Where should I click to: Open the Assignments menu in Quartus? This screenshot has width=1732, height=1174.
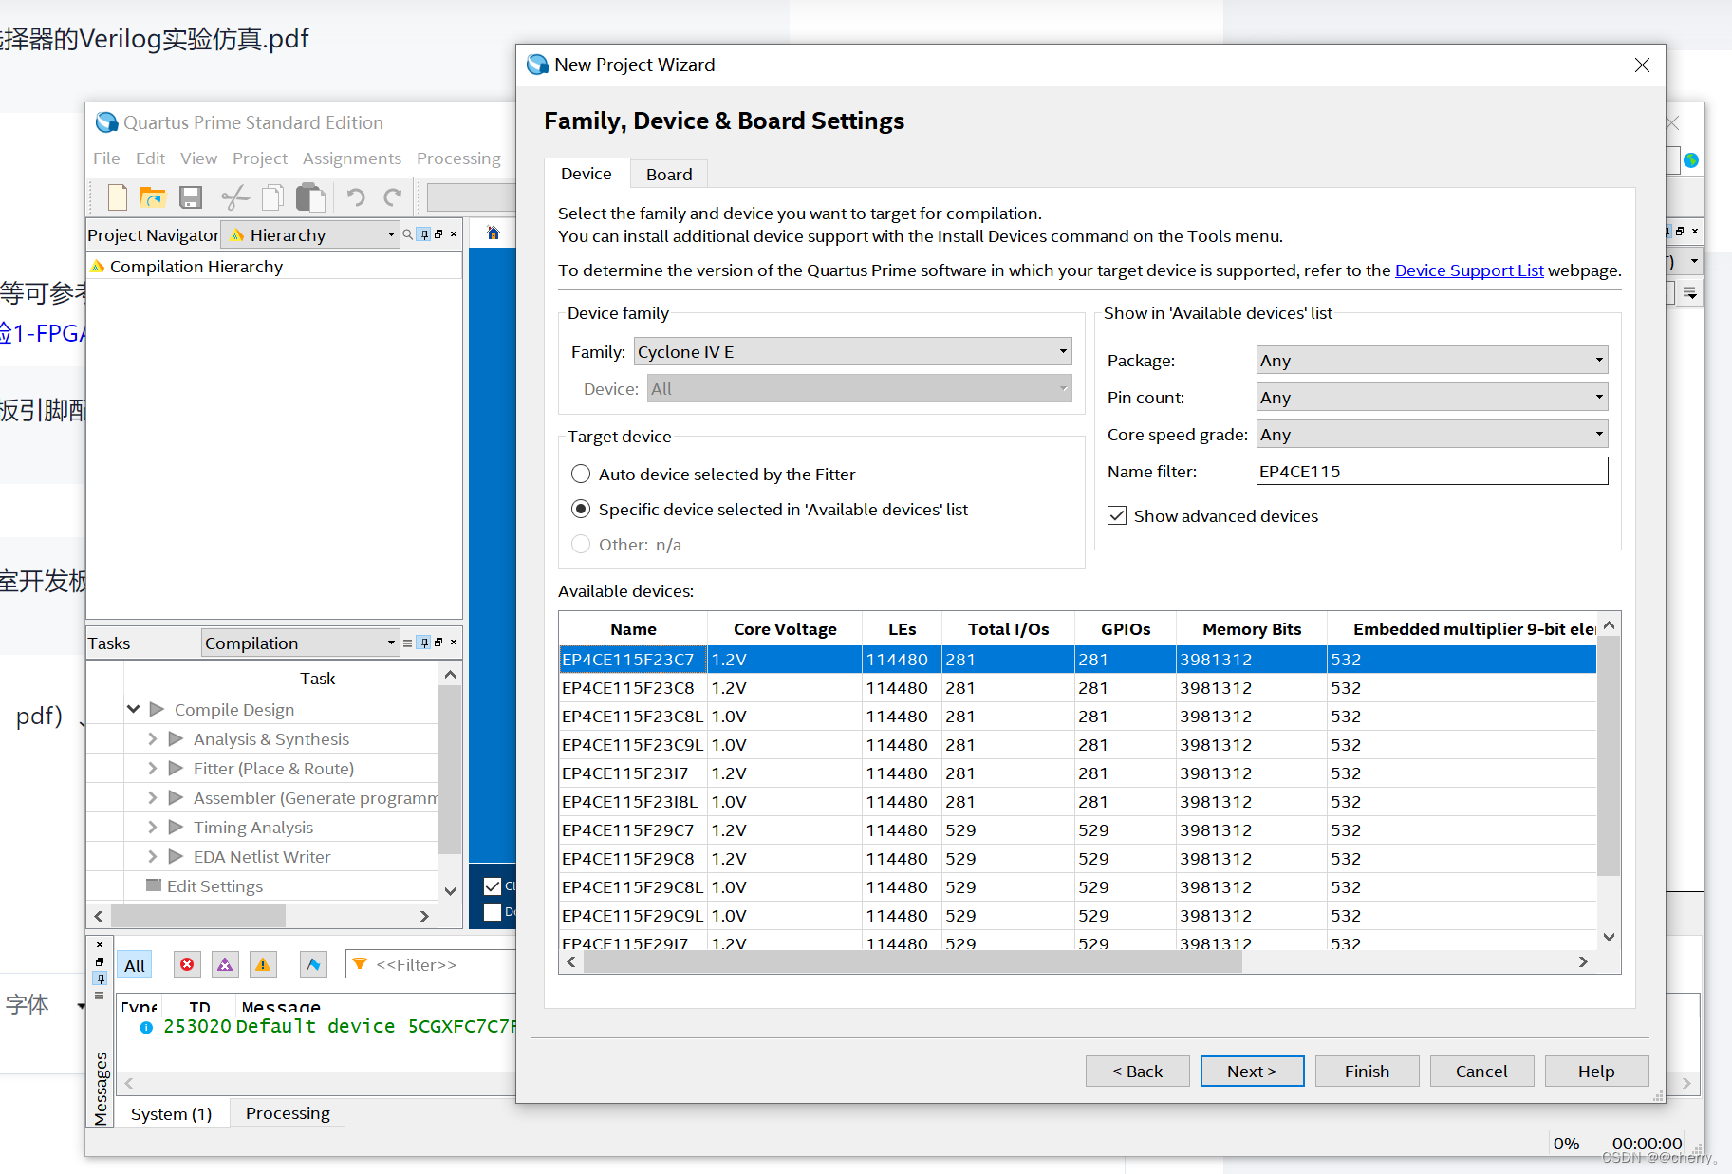351,158
